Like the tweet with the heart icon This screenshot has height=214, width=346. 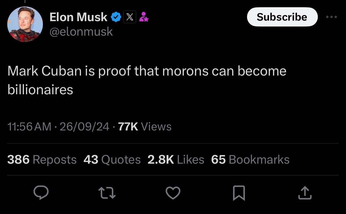[173, 193]
